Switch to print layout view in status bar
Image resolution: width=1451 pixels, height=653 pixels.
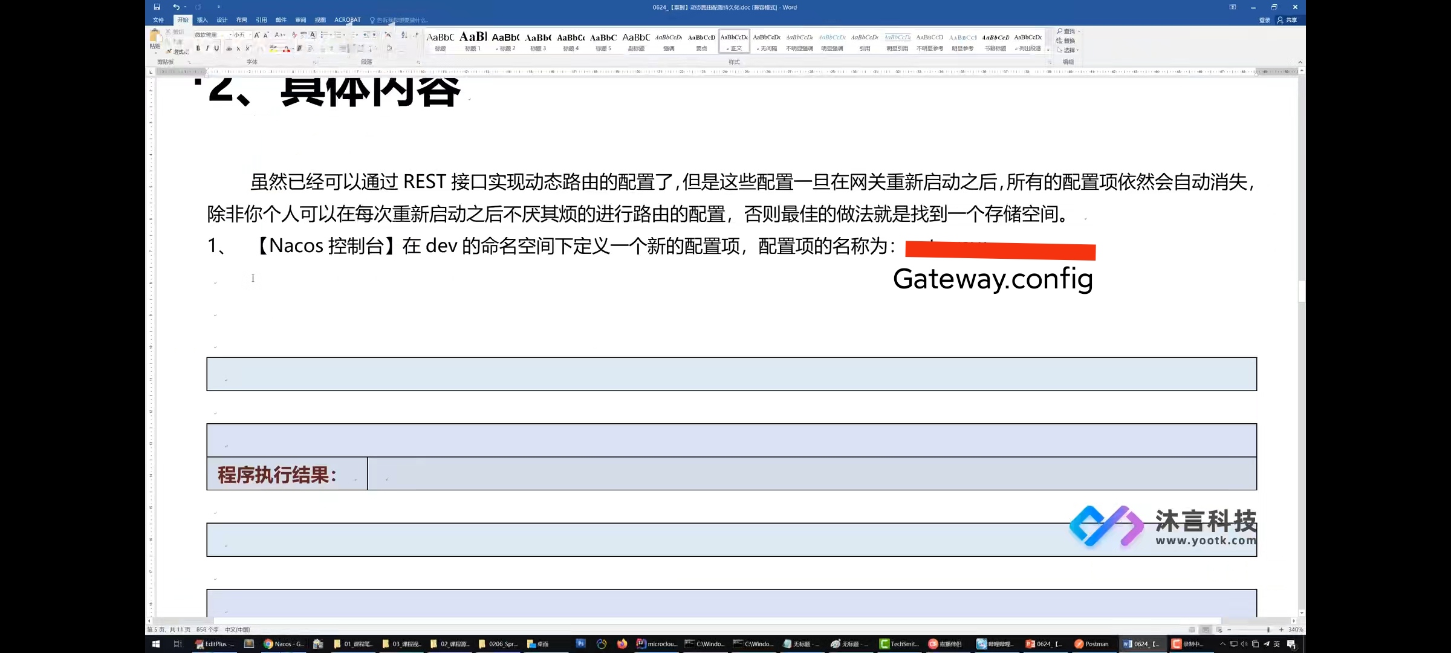(x=1206, y=629)
